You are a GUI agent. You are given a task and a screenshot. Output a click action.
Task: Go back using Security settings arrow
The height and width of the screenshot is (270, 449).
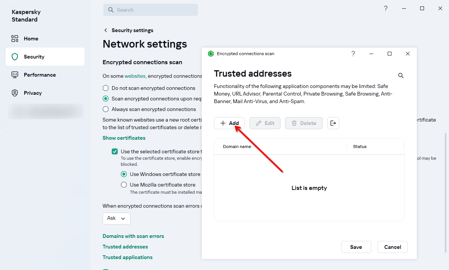(106, 30)
